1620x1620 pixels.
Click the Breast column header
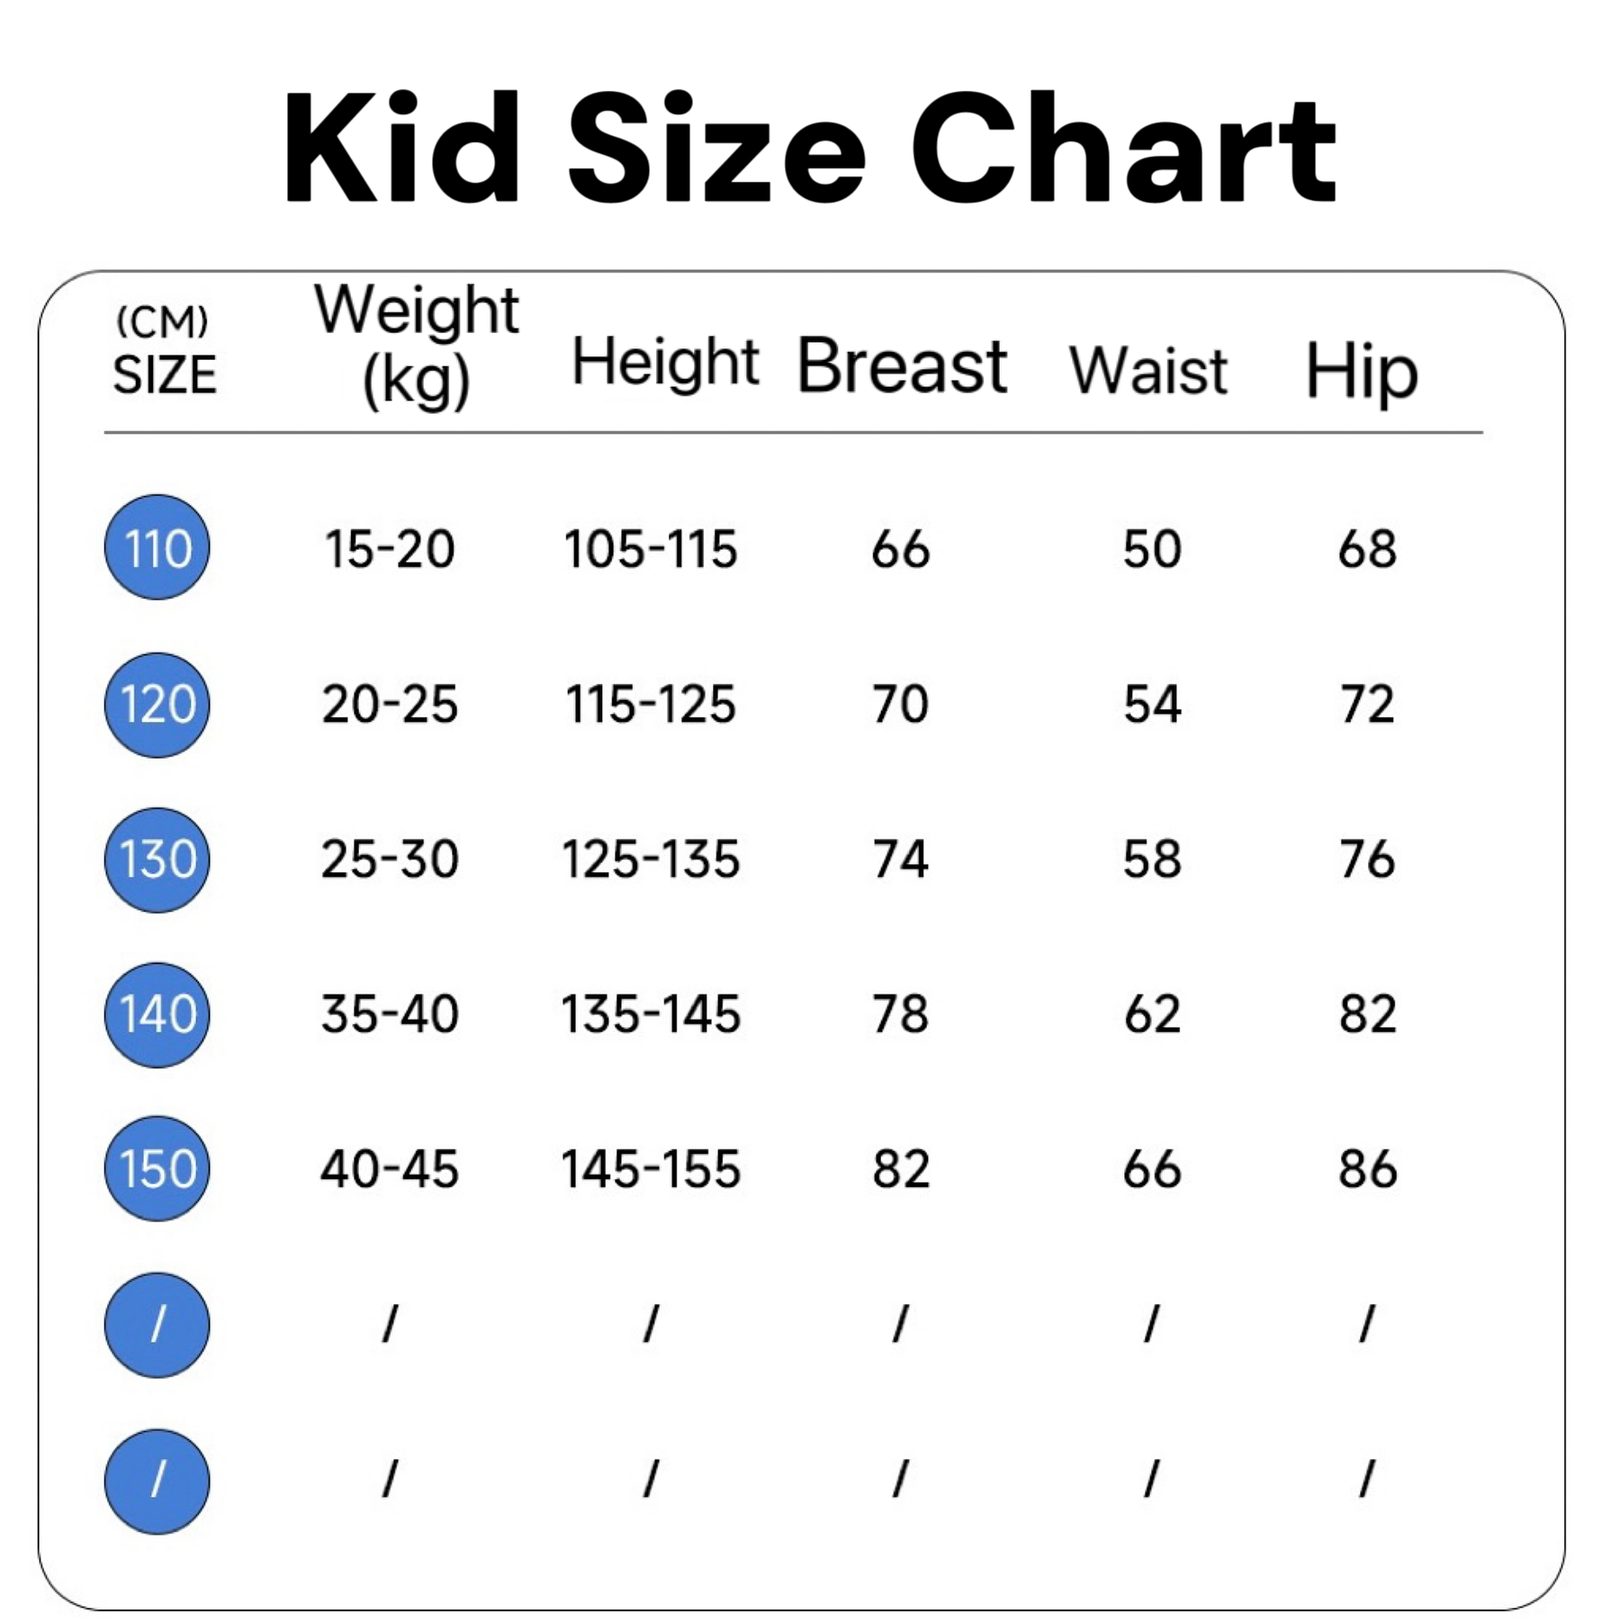(902, 365)
